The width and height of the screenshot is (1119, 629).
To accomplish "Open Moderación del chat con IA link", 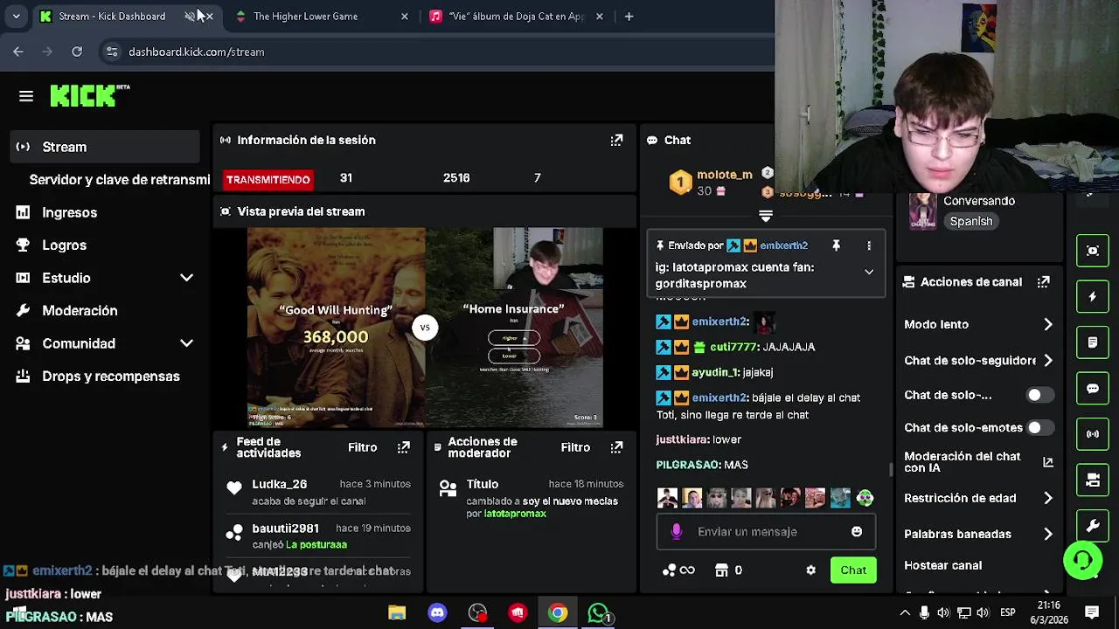I will click(x=978, y=462).
